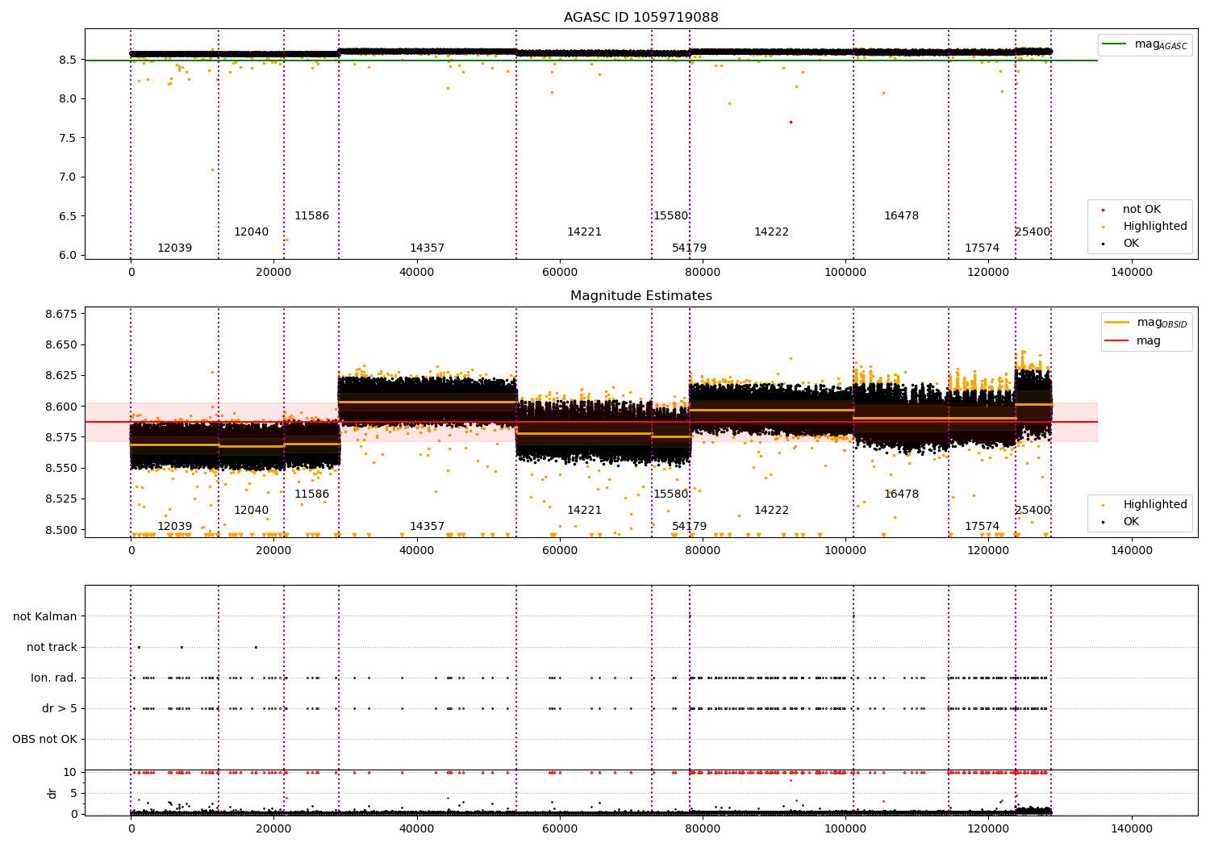This screenshot has width=1210, height=847.
Task: Select obsid label 16478 in top plot
Action: (901, 216)
